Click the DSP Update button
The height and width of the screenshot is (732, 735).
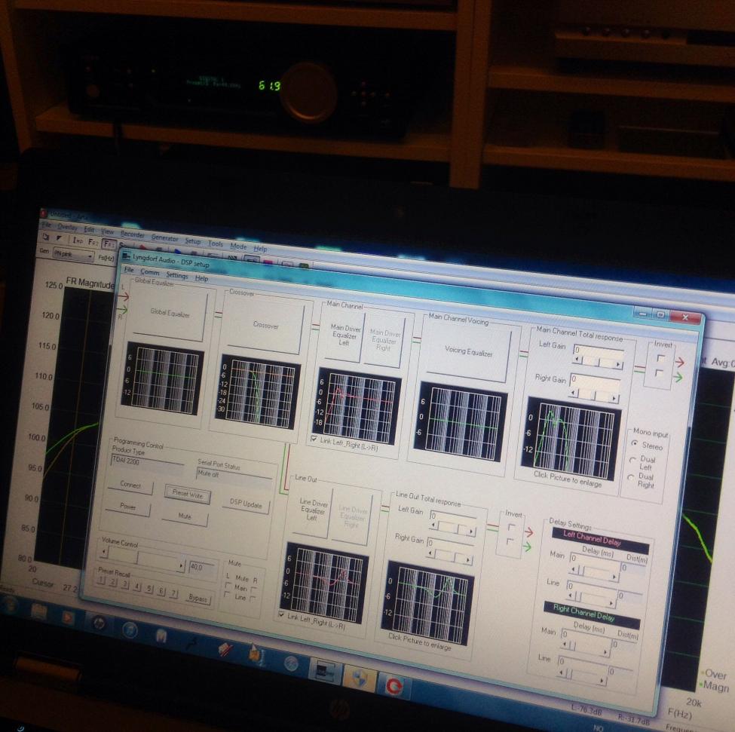point(246,504)
